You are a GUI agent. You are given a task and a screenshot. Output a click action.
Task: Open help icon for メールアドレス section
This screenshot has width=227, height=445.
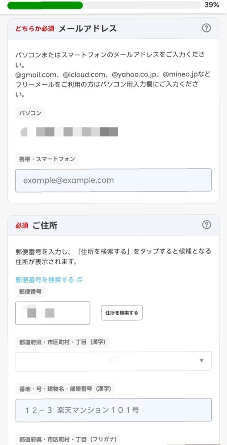pyautogui.click(x=207, y=28)
